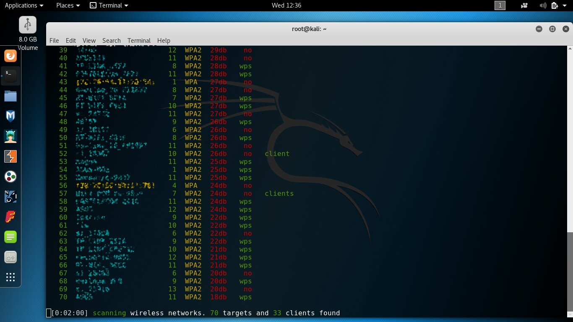The height and width of the screenshot is (322, 573).
Task: Click the Wed 12:36 clock
Action: pyautogui.click(x=286, y=5)
